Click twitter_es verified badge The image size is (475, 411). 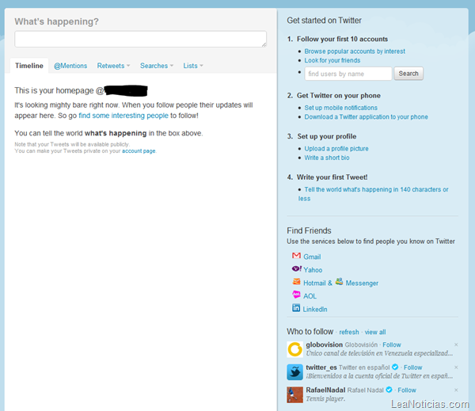pyautogui.click(x=395, y=367)
